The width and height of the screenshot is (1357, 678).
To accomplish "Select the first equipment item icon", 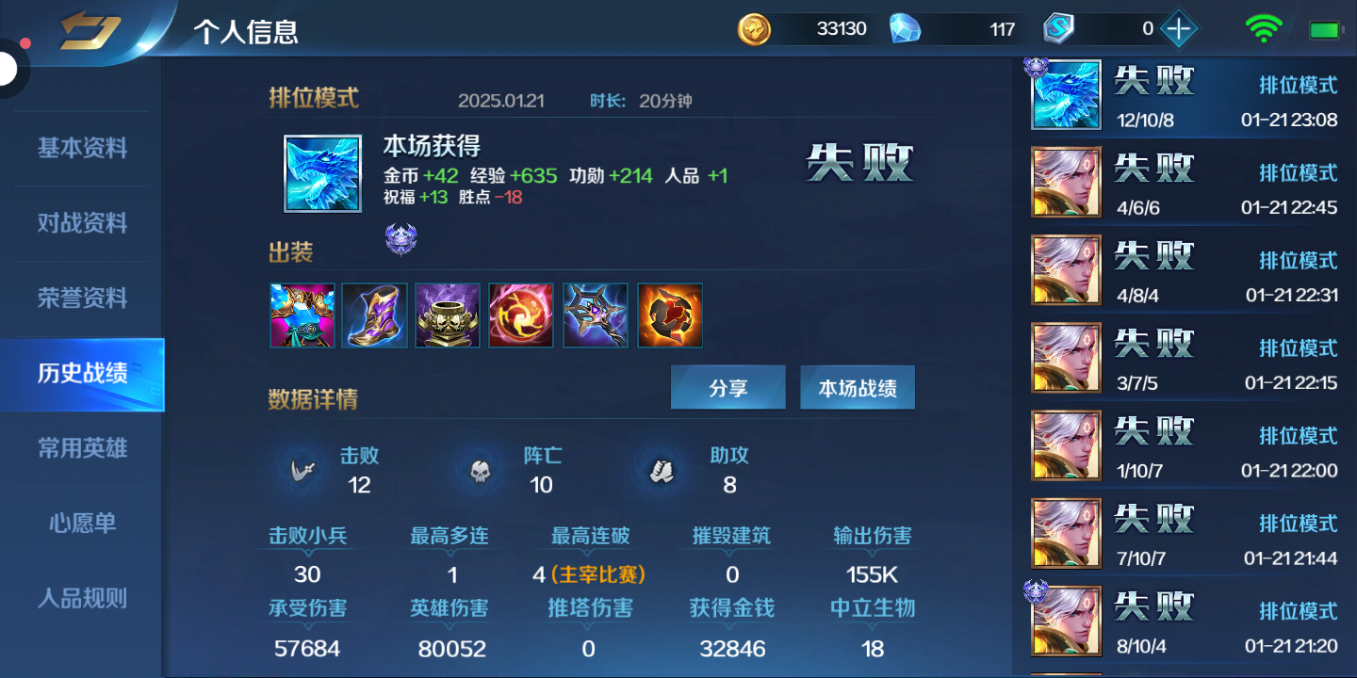I will click(x=302, y=315).
